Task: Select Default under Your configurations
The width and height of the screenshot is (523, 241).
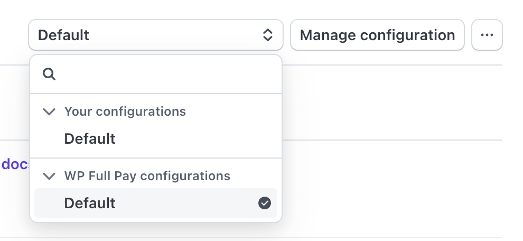Action: point(90,139)
